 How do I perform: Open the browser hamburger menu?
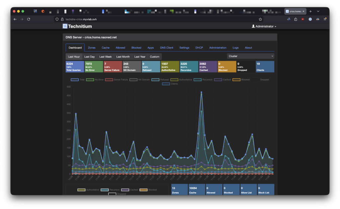point(325,19)
